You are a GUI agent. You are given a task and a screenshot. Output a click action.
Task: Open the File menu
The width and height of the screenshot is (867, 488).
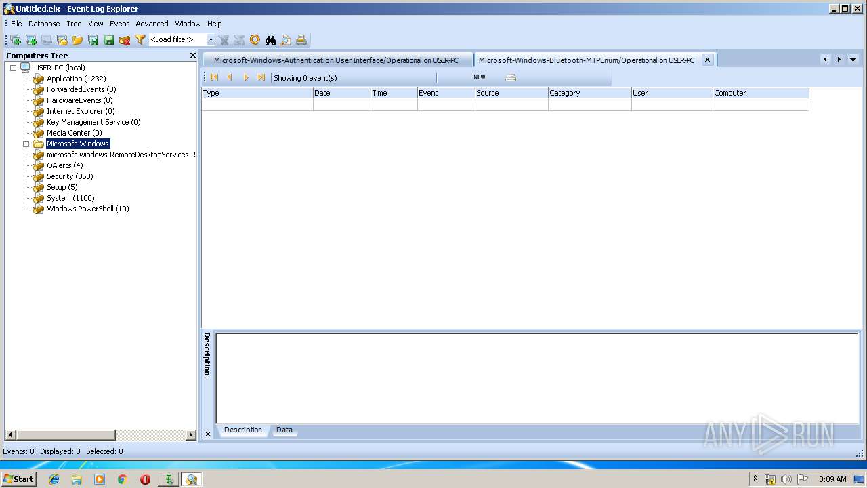[16, 24]
